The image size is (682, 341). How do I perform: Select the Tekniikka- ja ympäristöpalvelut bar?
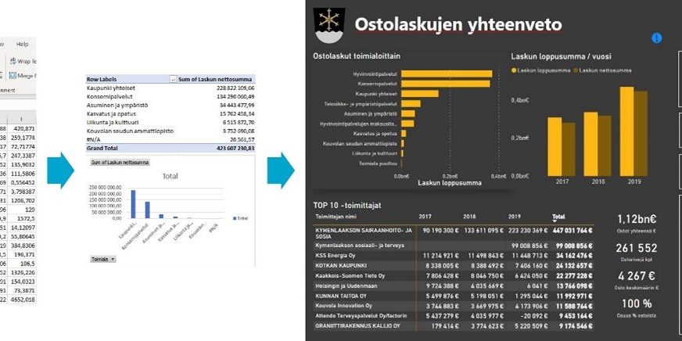pyautogui.click(x=411, y=103)
